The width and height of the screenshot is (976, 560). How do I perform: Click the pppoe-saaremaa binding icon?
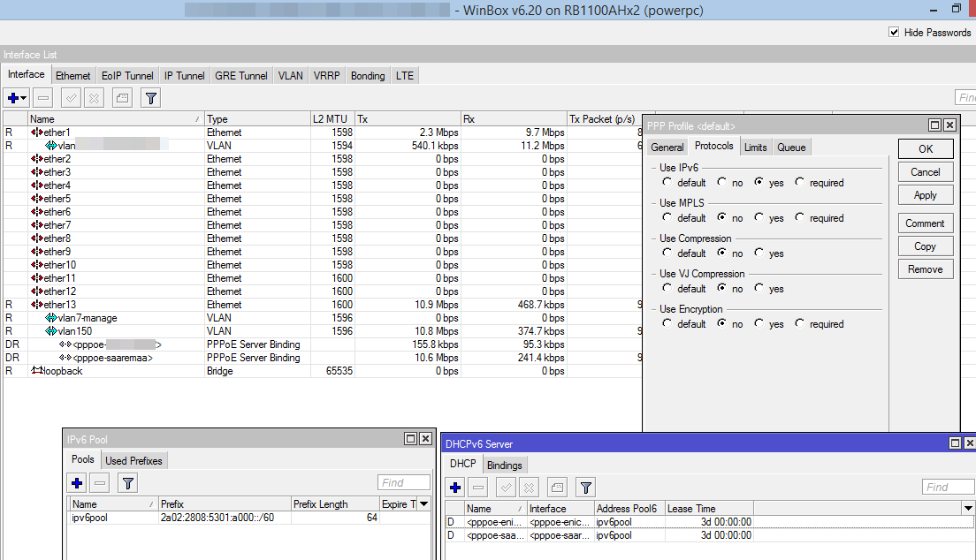point(65,358)
